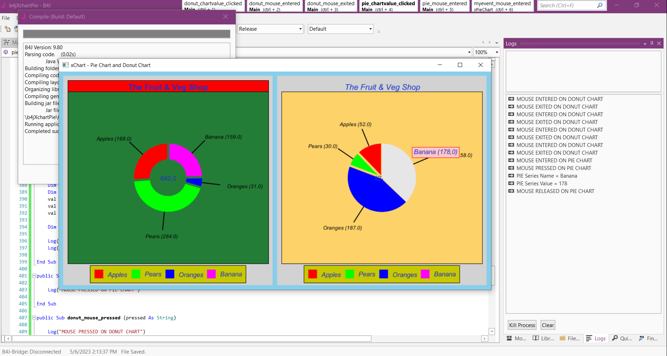This screenshot has width=667, height=356.
Task: Click the blue Oranges swatch in pie legend
Action: 384,274
